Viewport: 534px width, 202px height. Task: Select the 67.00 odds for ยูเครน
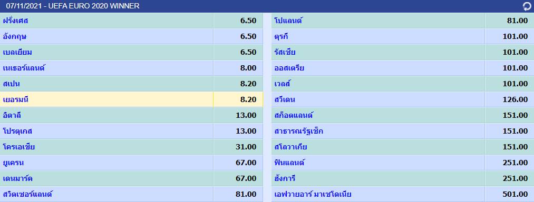coord(246,163)
